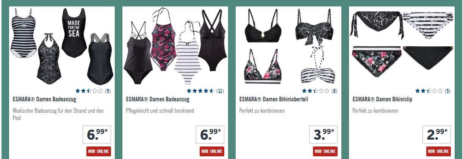Click the first 6.99 price box
Screen dimensions: 463x159
pos(96,134)
